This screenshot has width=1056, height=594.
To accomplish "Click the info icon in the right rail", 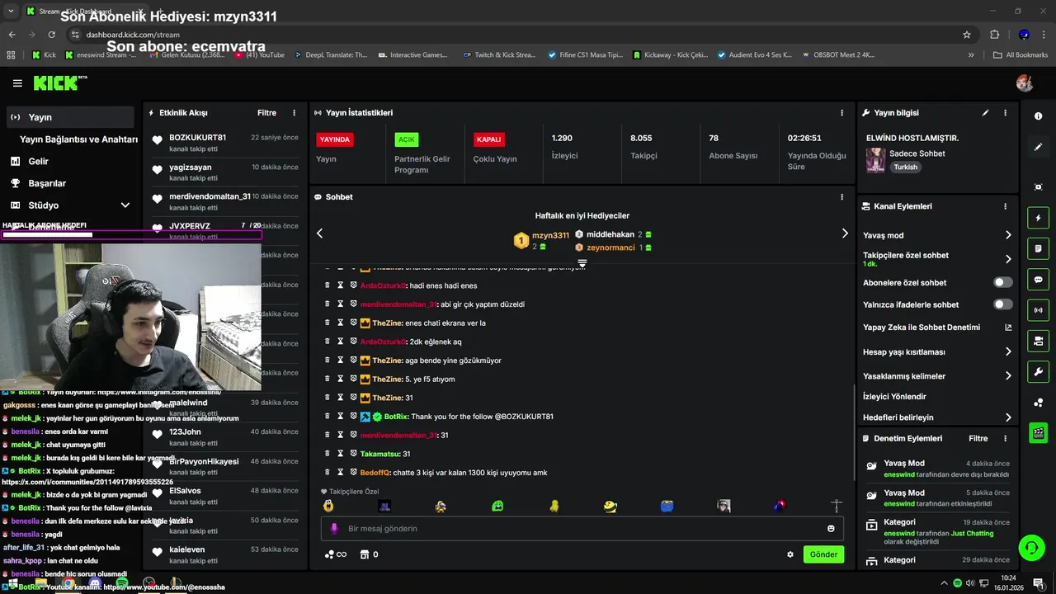I will 1038,116.
